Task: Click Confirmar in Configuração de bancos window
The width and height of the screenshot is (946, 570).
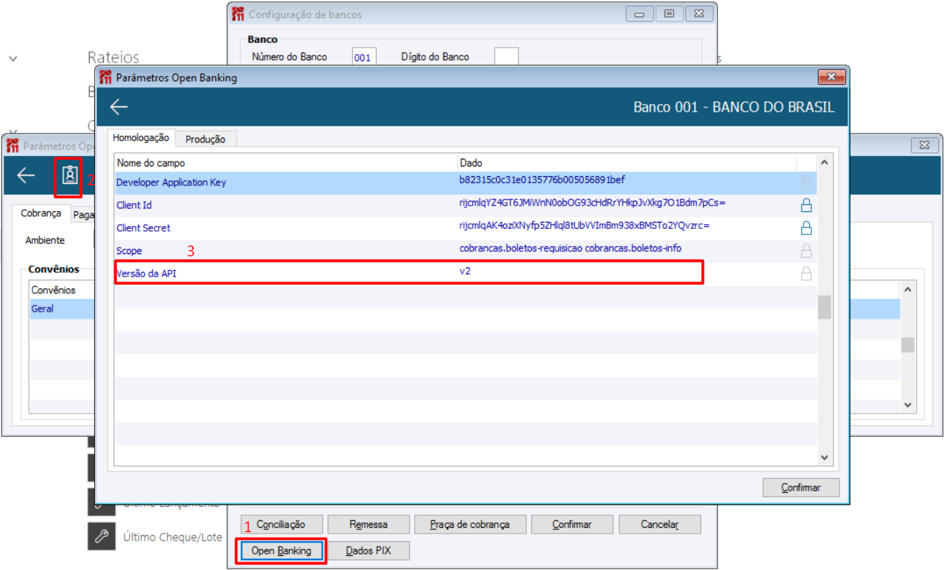Action: 572,524
